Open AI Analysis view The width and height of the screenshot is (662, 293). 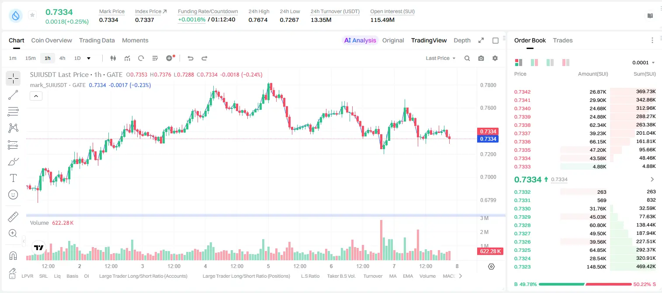360,40
